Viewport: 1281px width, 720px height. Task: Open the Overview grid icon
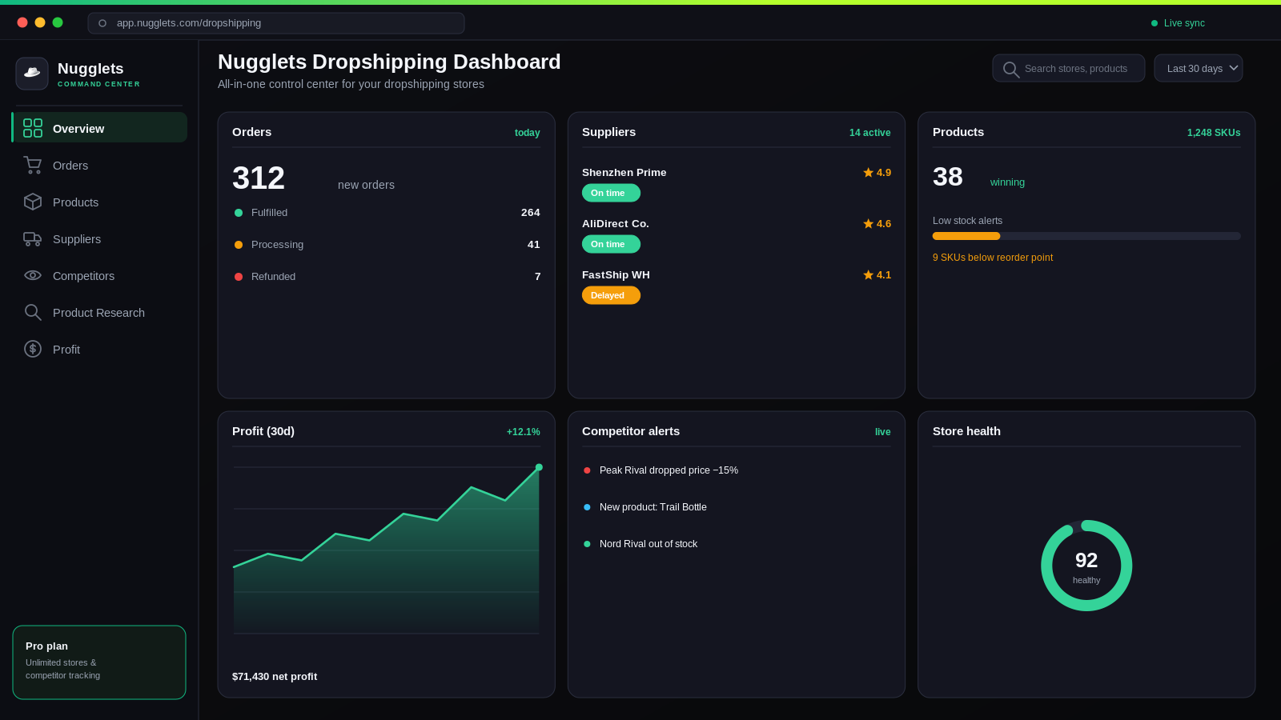tap(33, 128)
